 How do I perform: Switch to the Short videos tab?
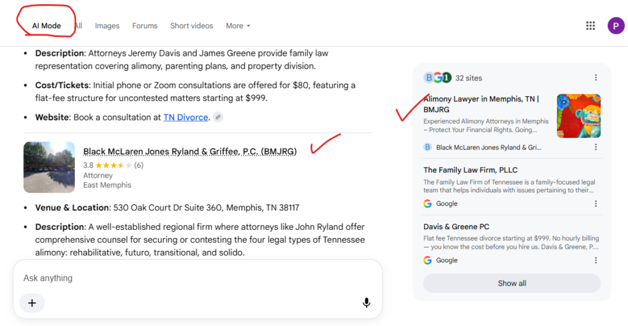point(191,26)
